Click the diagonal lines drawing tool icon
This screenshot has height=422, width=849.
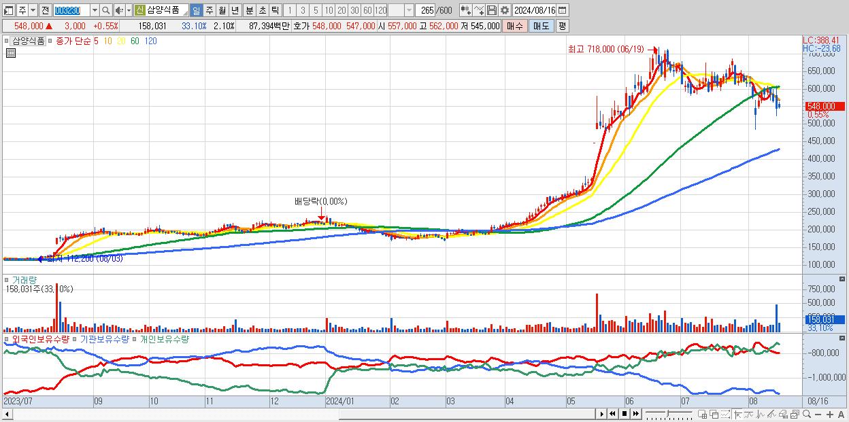(x=771, y=414)
